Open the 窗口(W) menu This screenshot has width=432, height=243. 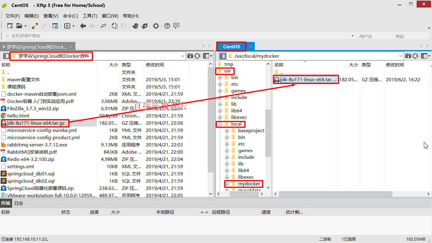[x=110, y=16]
